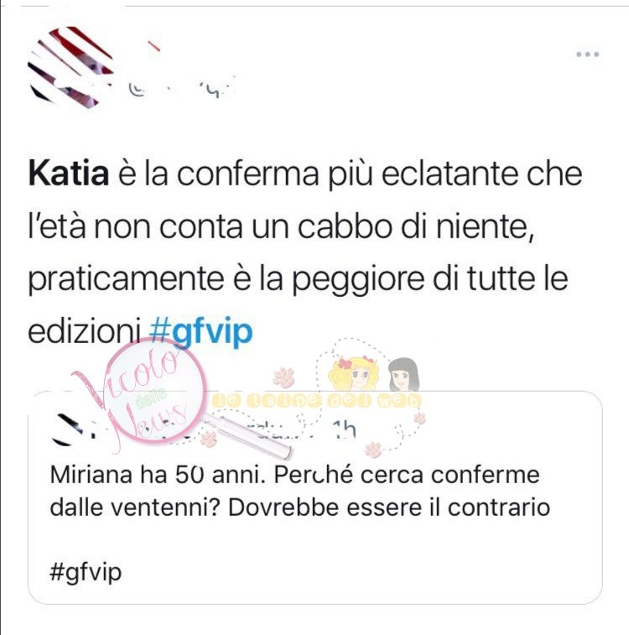
Task: Click the 'le talpe del web' watermark text
Action: (315, 400)
